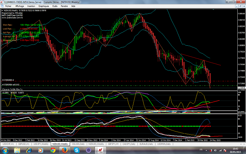Click the 22 Jun 2014 date label
246x154 pixels.
[x=141, y=140]
